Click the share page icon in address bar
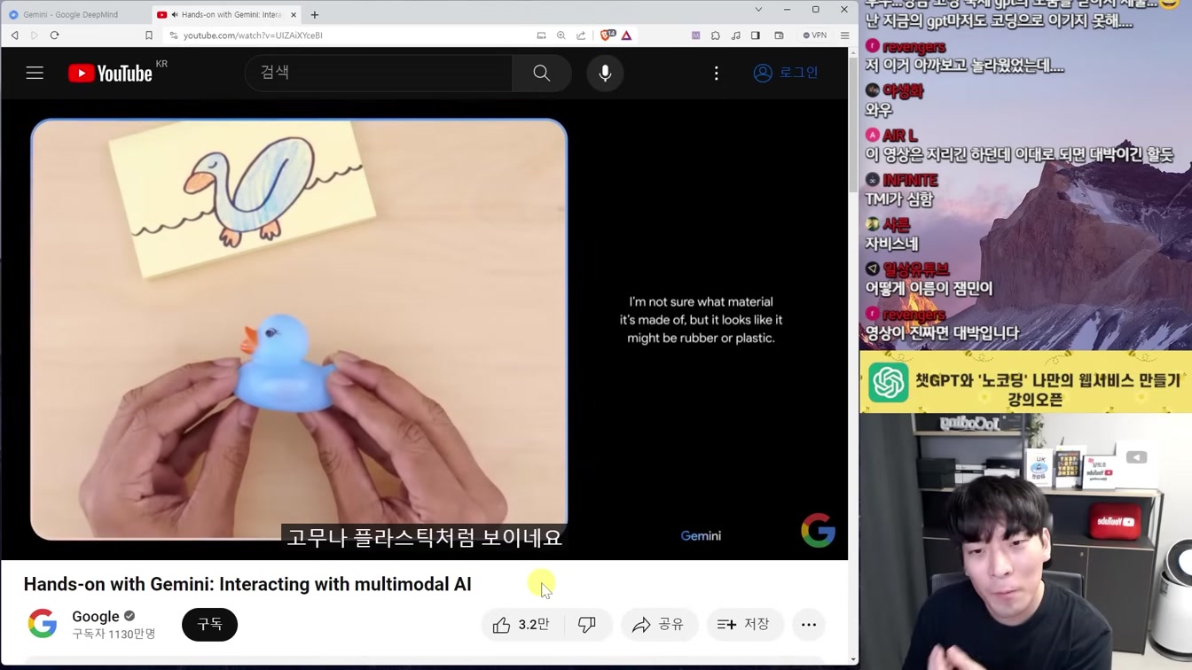The height and width of the screenshot is (670, 1192). 581,35
